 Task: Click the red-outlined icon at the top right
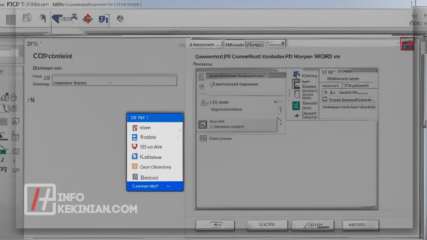[x=407, y=44]
